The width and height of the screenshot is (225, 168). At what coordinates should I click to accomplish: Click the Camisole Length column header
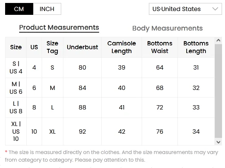[122, 47]
